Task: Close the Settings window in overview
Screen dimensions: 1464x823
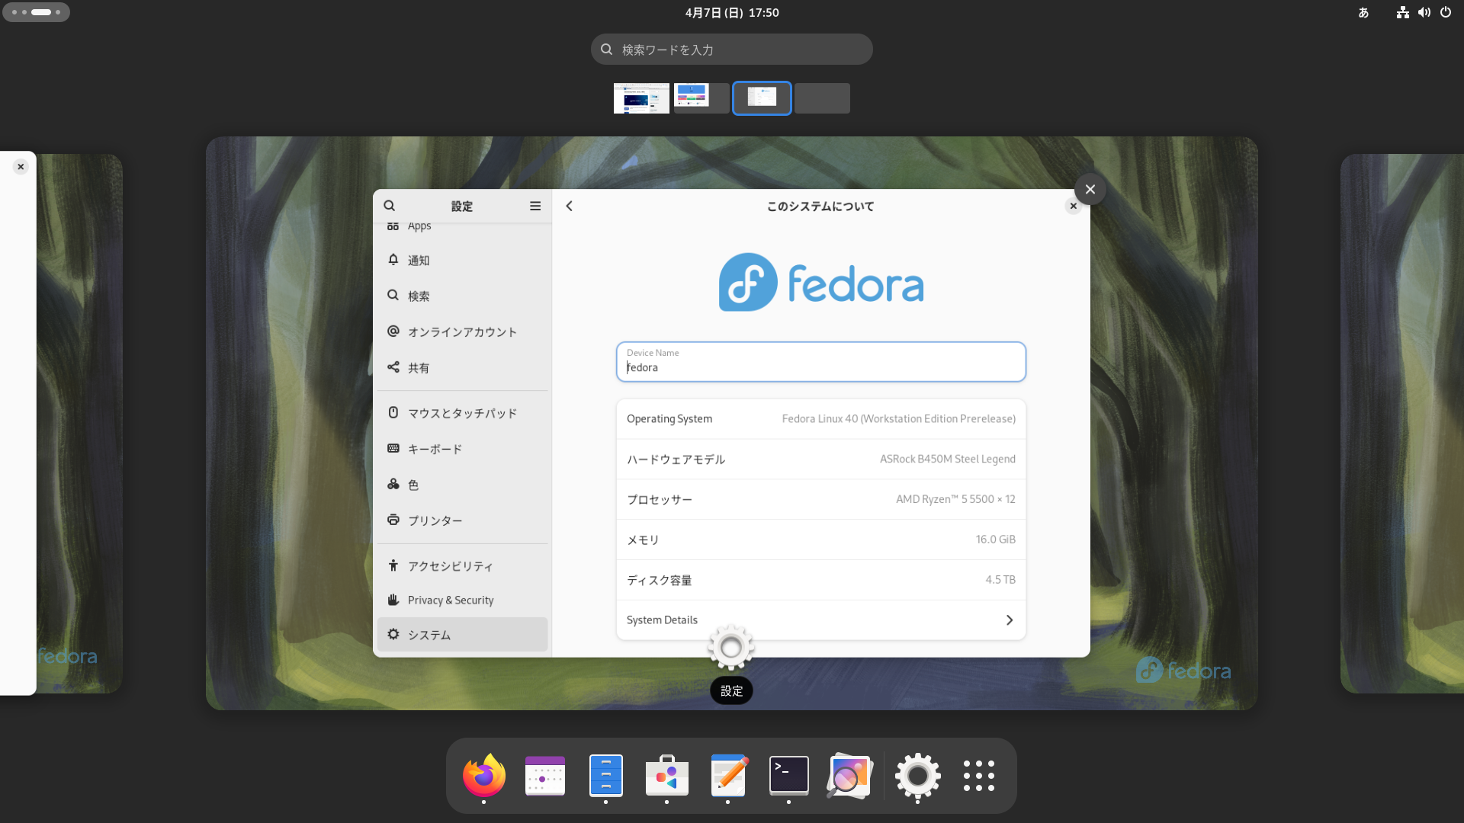Action: [1090, 190]
